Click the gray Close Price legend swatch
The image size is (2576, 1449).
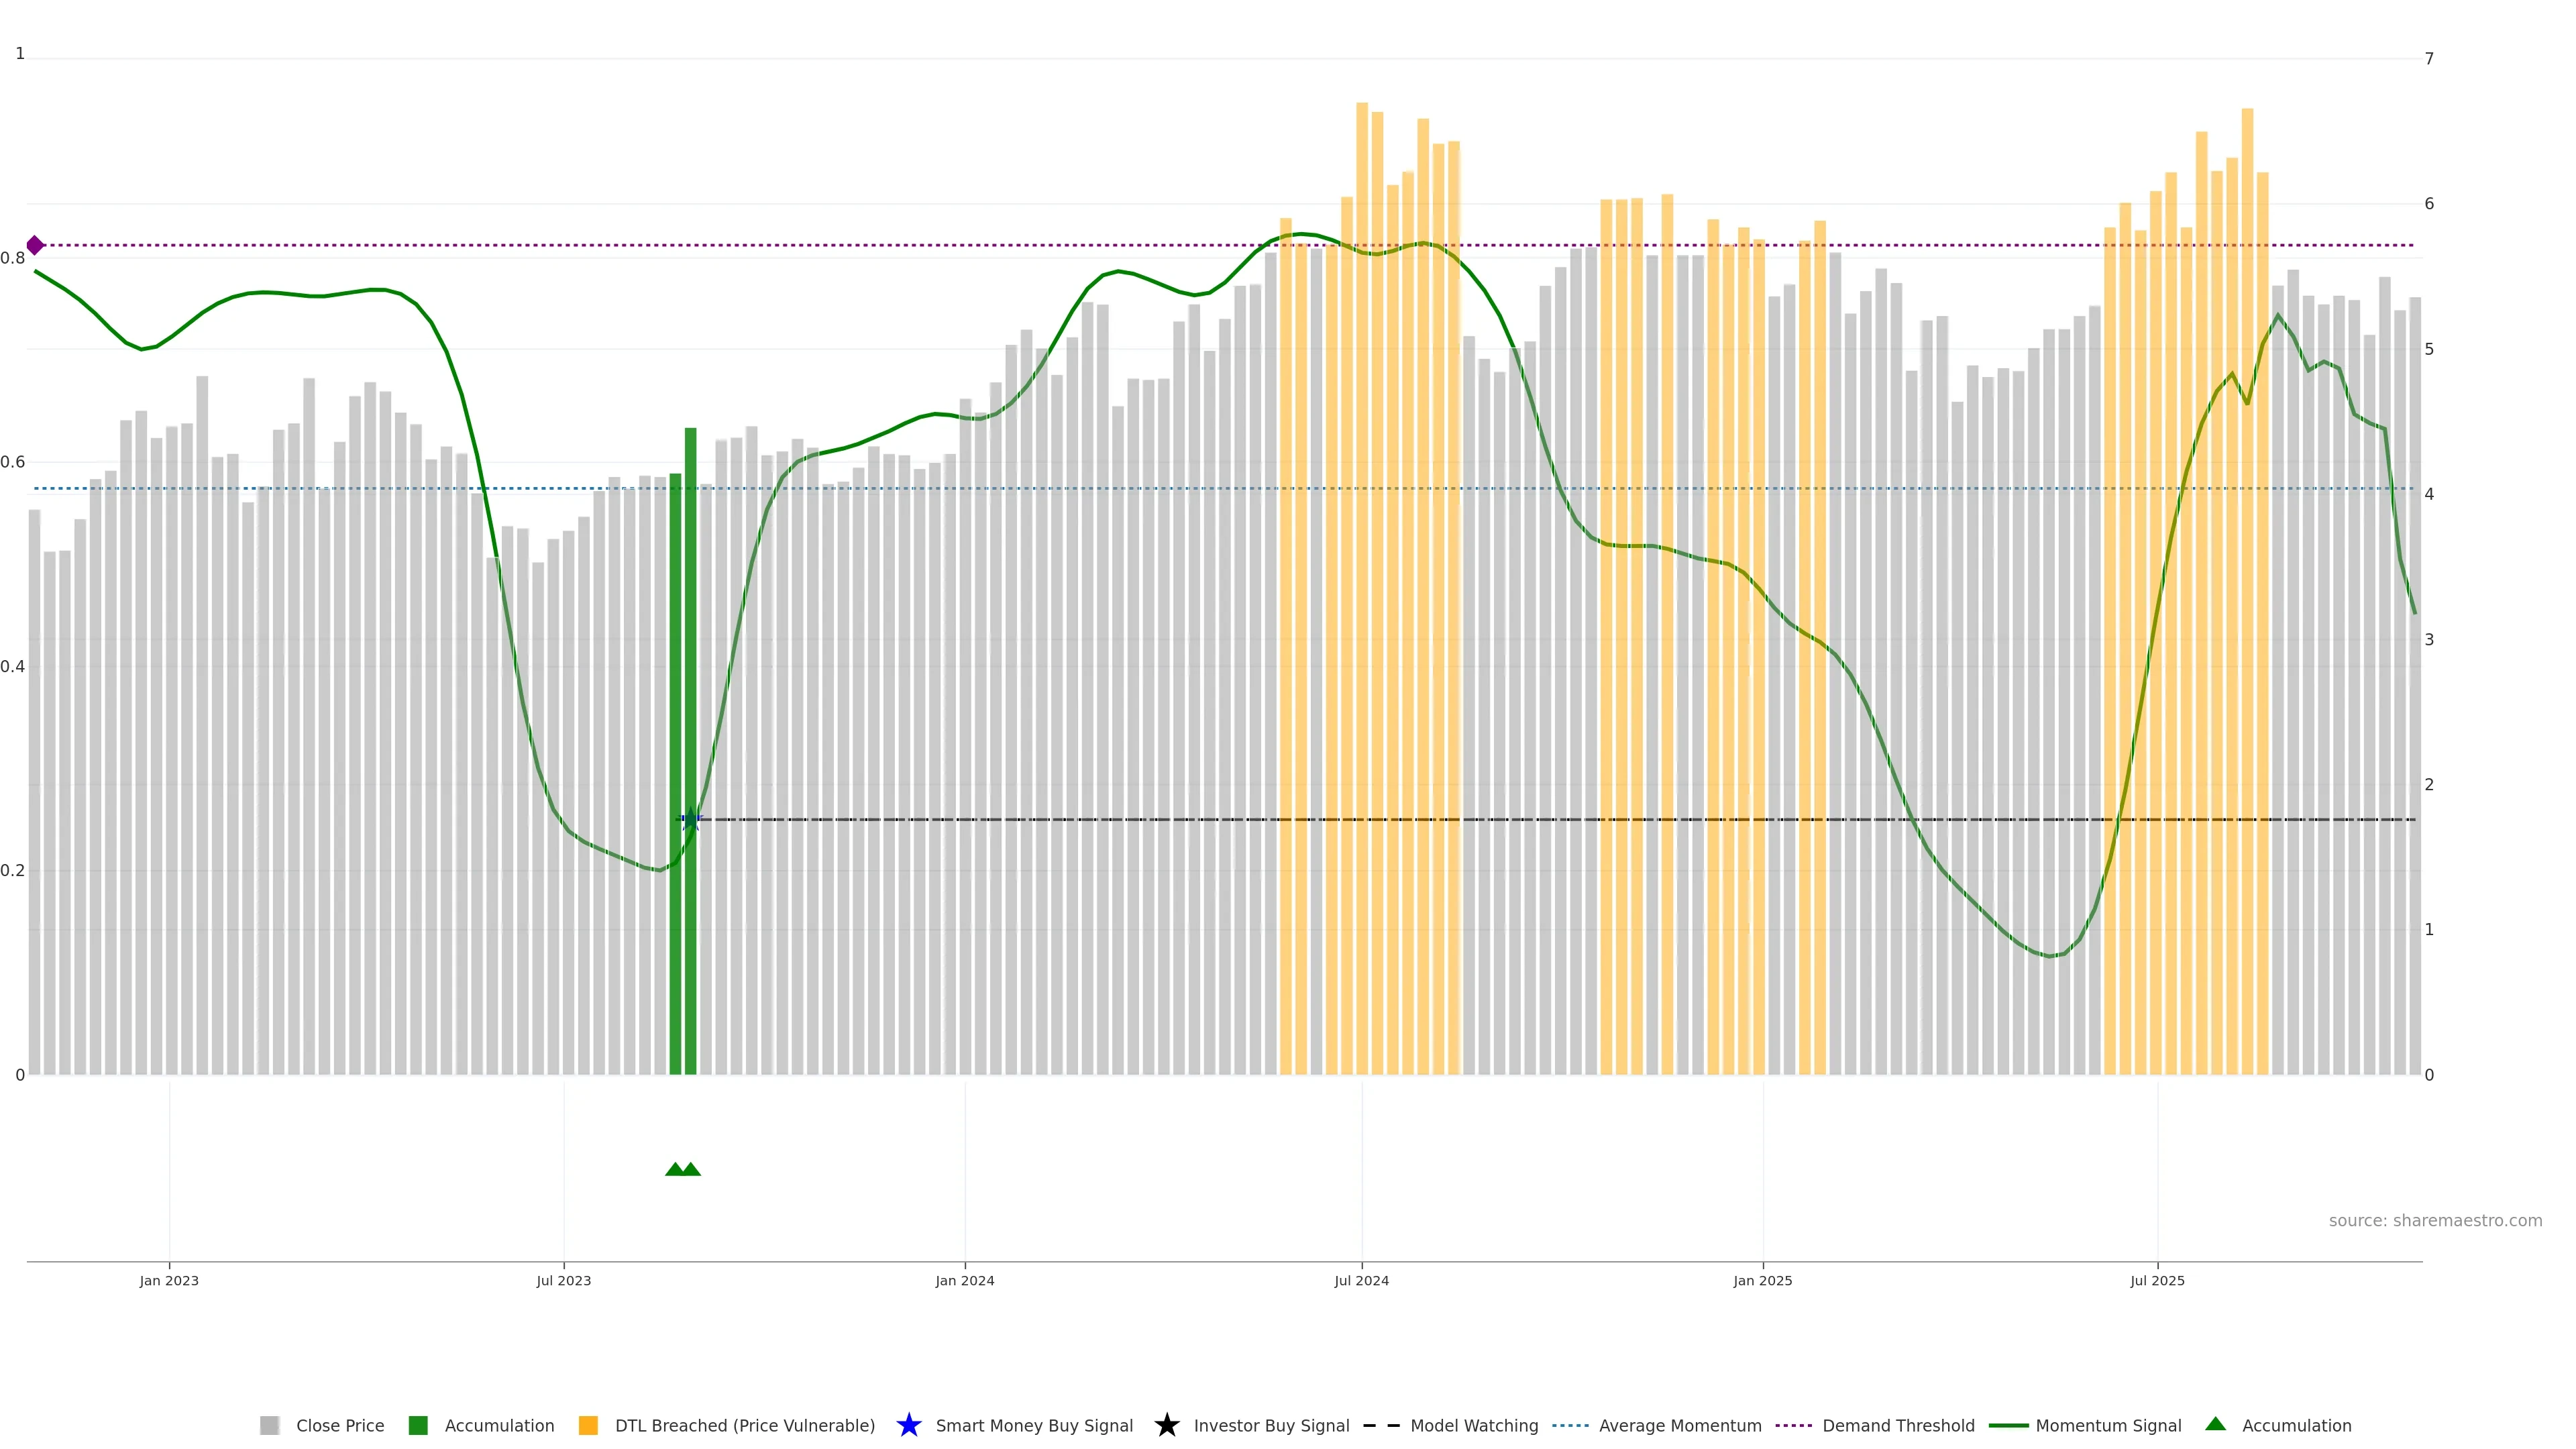tap(269, 1425)
